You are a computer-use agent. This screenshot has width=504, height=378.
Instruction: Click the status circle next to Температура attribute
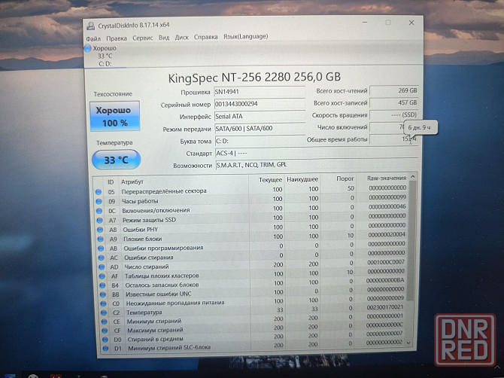pyautogui.click(x=99, y=312)
